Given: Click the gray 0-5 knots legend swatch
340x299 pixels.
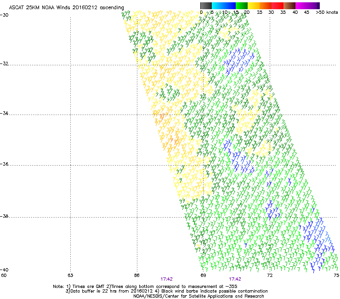Looking at the screenshot, I should (x=206, y=6).
